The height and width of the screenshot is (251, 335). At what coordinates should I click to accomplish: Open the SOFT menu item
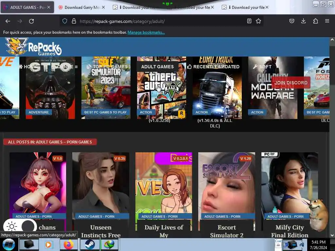pyautogui.click(x=262, y=67)
